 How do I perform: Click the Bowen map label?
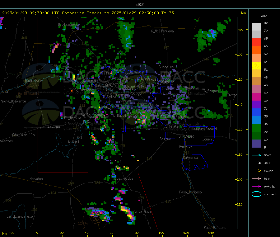coord(207,139)
